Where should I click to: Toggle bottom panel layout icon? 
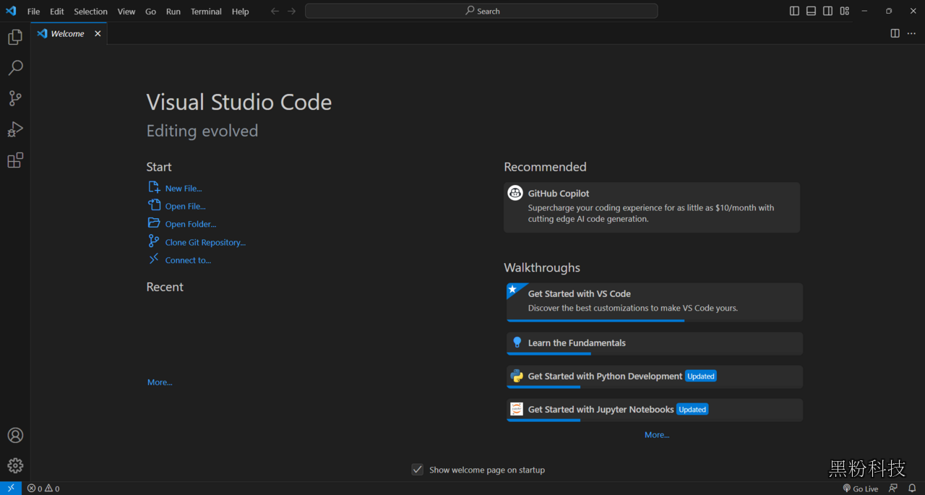tap(811, 11)
